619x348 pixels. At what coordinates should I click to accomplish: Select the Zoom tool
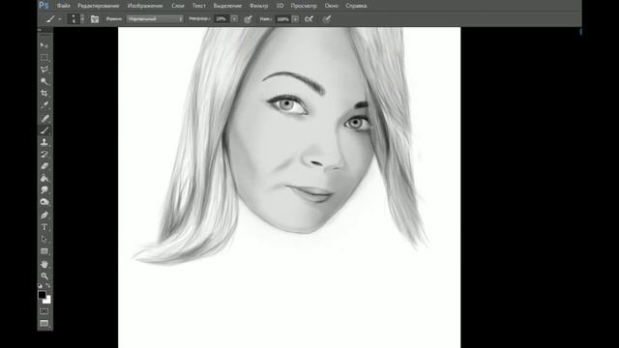click(x=44, y=275)
